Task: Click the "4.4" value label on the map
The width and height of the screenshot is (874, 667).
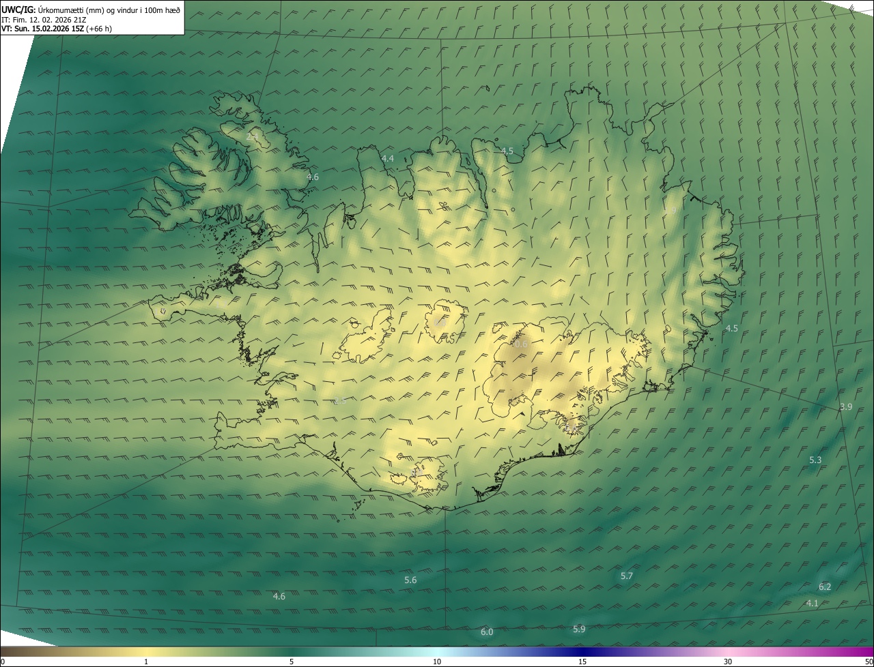Action: coord(388,158)
